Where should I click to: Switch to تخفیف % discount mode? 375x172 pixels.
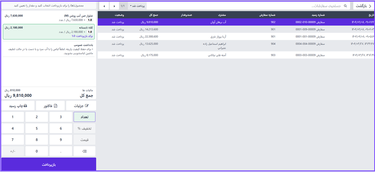coord(85,129)
